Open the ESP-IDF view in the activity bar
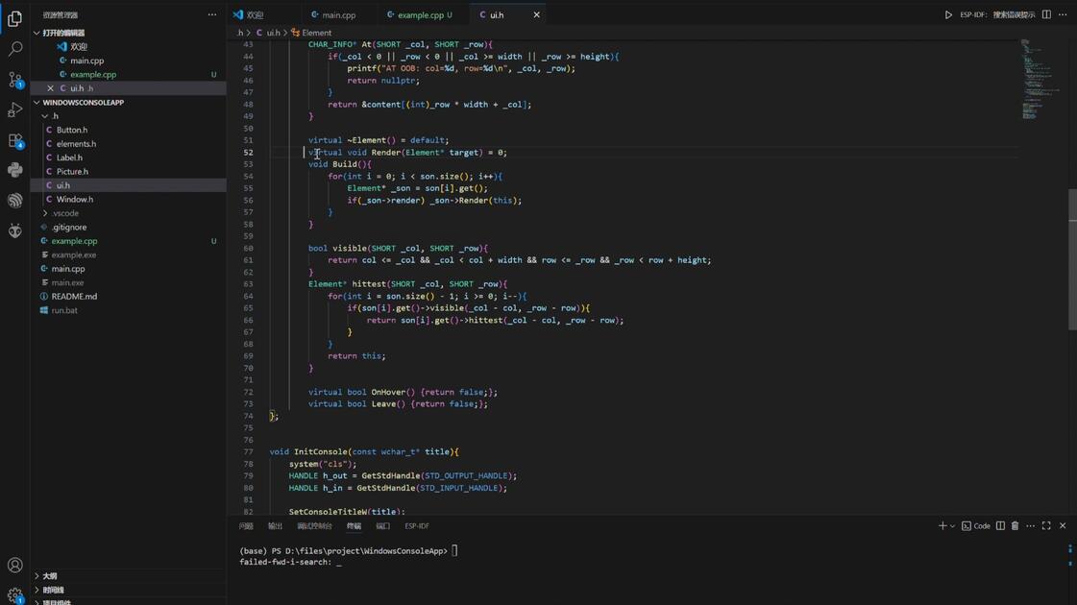The width and height of the screenshot is (1077, 605). coord(14,201)
